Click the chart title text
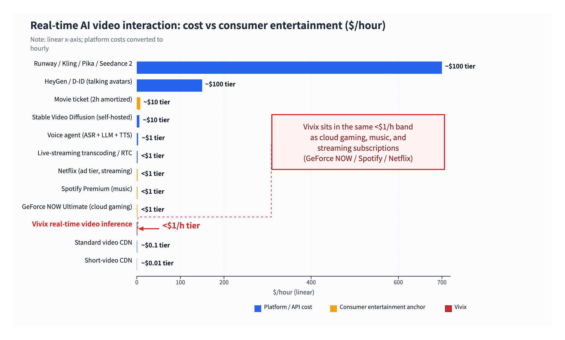This screenshot has width=565, height=340. click(208, 25)
